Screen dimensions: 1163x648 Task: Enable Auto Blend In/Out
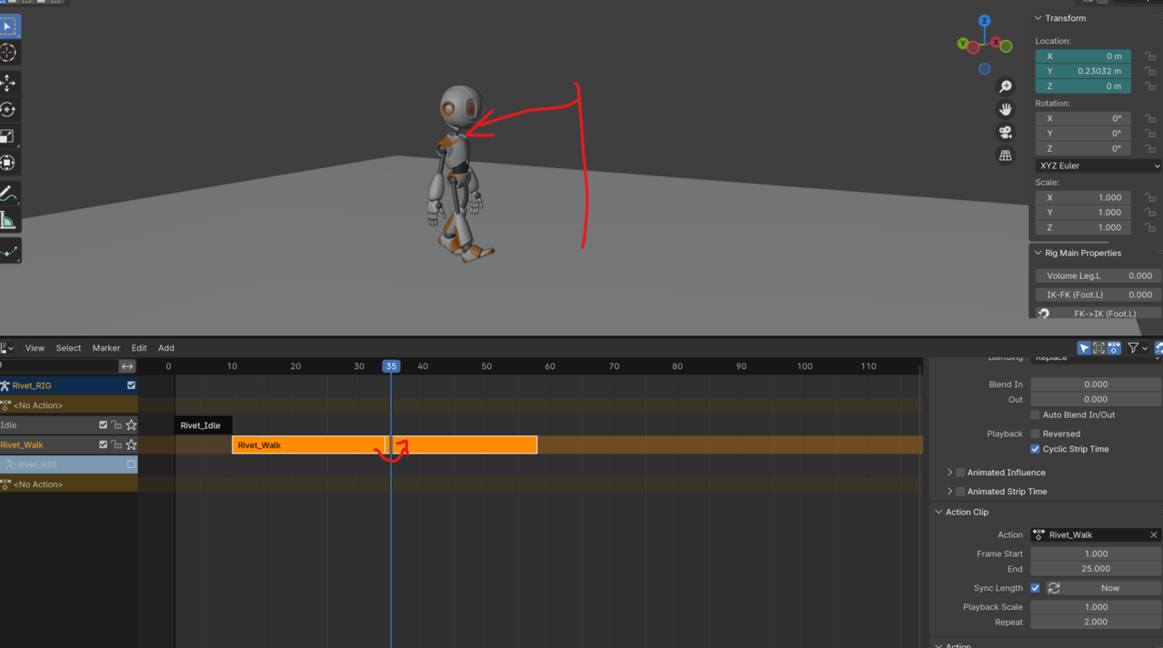coord(1035,414)
